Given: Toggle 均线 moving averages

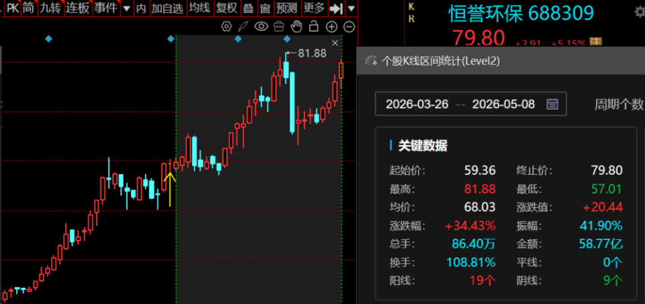Looking at the screenshot, I should [x=200, y=8].
